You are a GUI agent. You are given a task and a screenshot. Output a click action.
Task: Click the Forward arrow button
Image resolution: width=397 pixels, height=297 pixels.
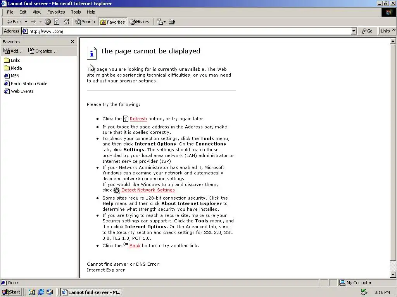pyautogui.click(x=33, y=22)
